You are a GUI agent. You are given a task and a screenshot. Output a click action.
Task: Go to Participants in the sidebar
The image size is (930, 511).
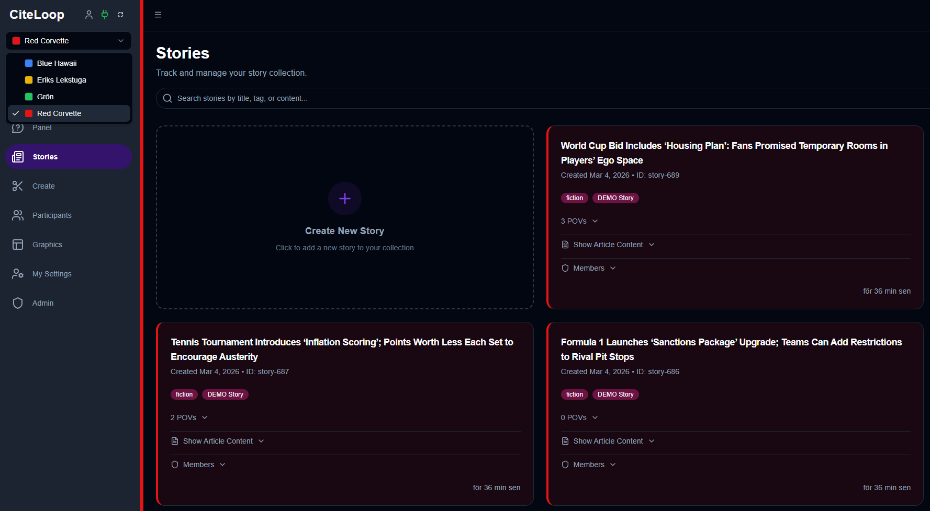pos(69,215)
